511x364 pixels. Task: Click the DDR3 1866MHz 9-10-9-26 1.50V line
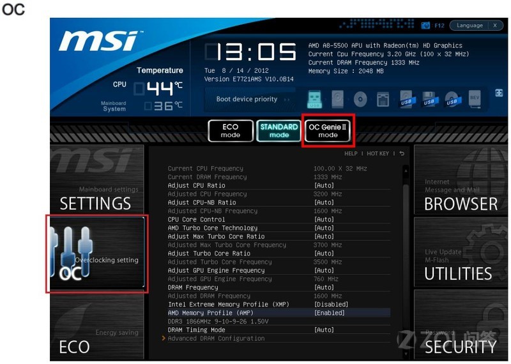point(218,321)
